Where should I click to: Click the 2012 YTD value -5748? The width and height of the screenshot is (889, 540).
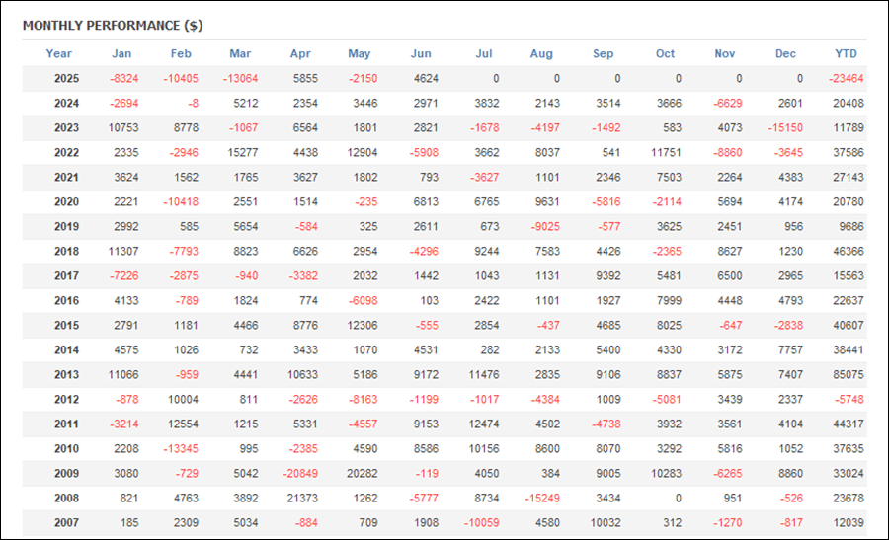[849, 400]
